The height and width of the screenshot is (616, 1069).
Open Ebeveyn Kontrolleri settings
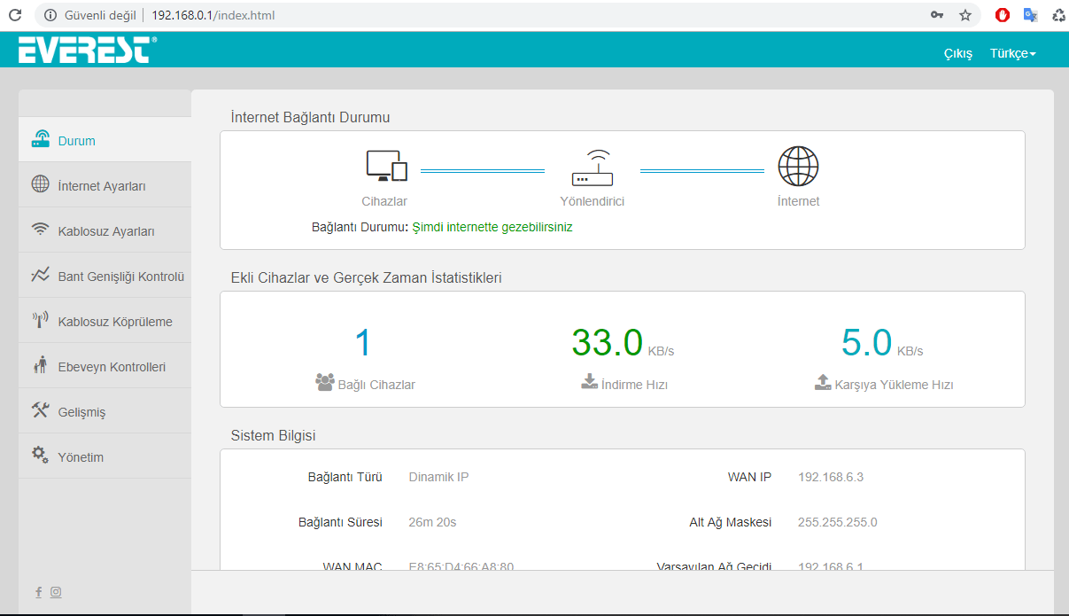pyautogui.click(x=112, y=367)
